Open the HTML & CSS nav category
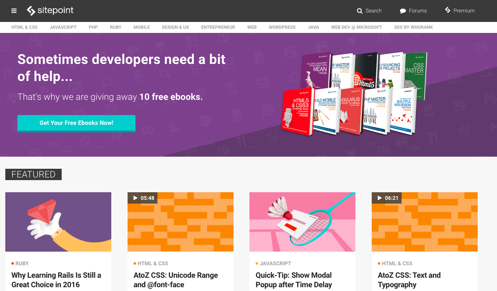 tap(24, 27)
